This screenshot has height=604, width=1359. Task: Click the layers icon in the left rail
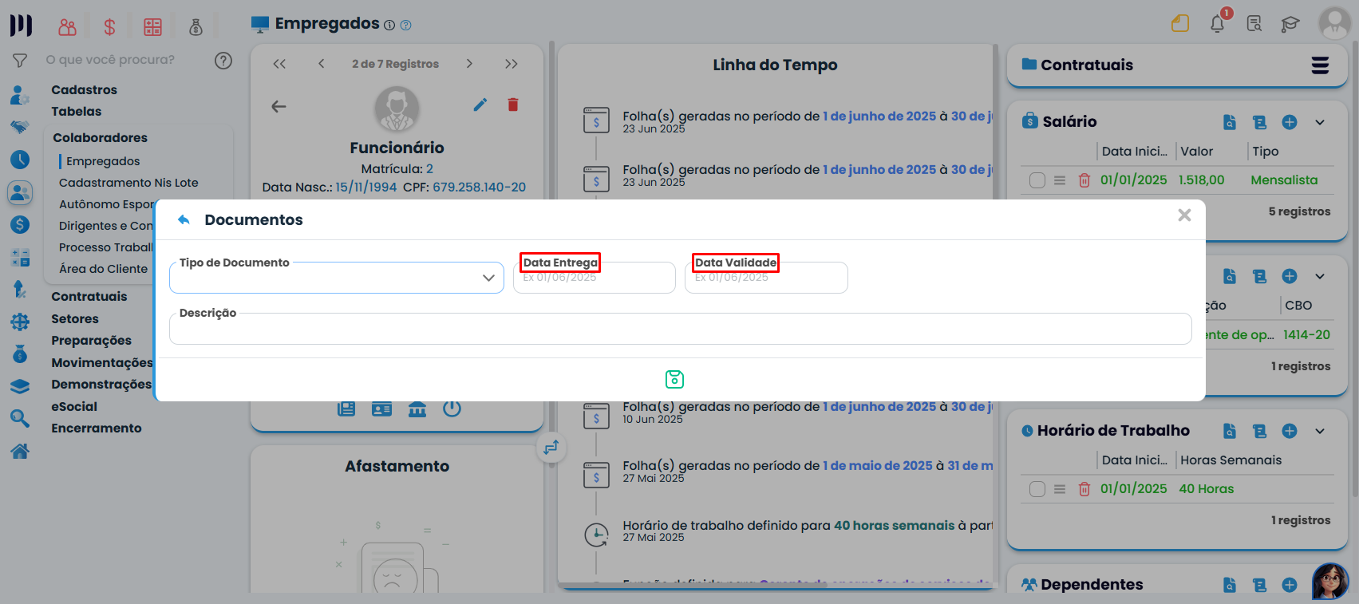point(20,386)
